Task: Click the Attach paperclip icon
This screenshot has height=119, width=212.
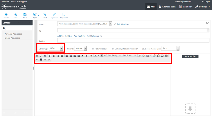Action: (x=45, y=15)
